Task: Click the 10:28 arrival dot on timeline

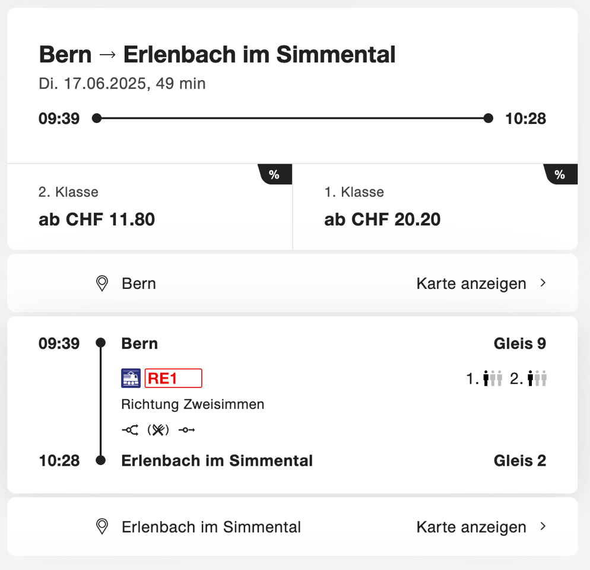Action: click(x=488, y=118)
